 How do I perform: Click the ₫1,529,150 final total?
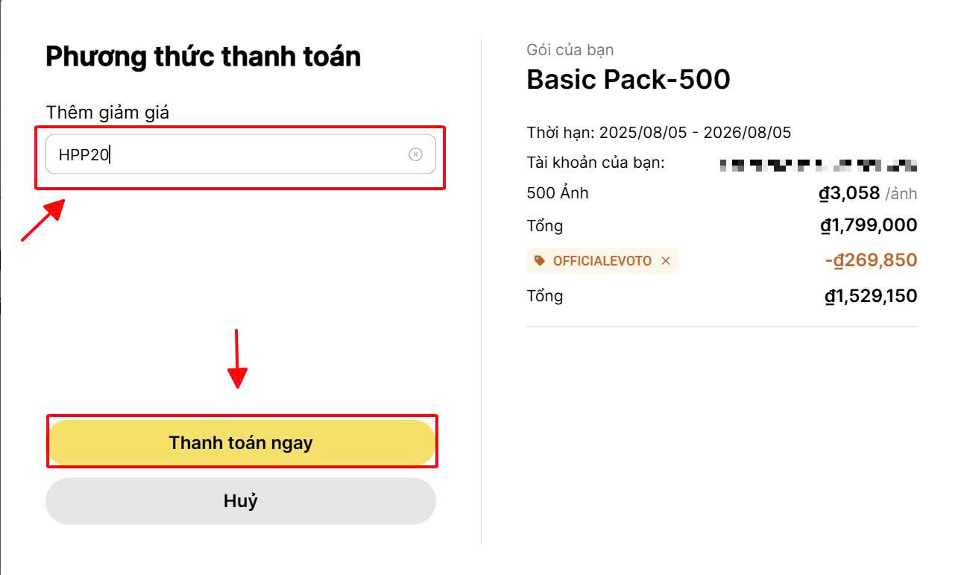870,296
